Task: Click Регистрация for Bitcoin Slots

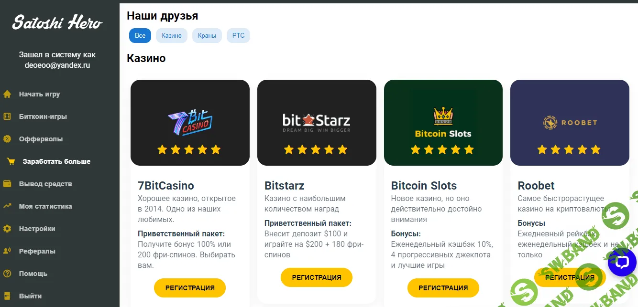Action: click(443, 288)
